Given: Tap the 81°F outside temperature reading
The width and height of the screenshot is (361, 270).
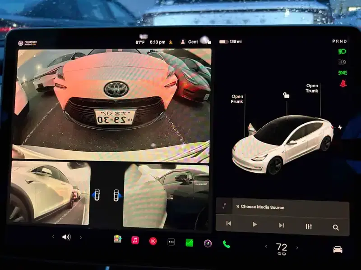Looking at the screenshot, I should (140, 42).
